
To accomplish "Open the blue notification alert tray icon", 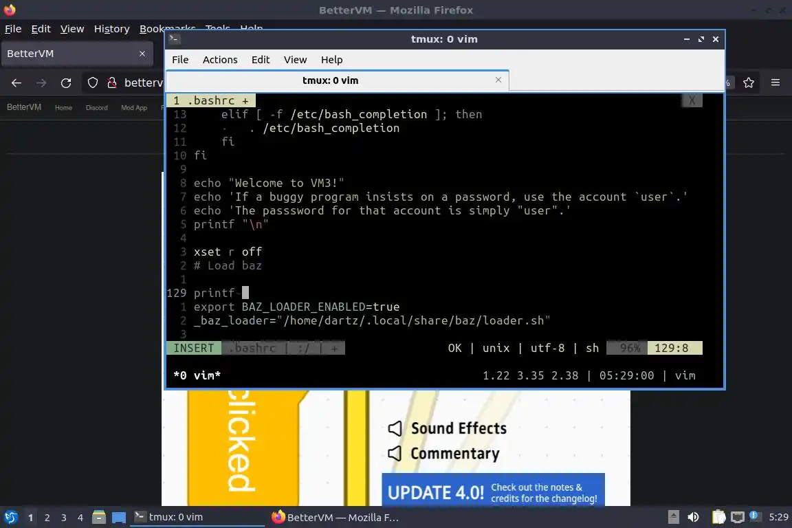I will click(753, 516).
